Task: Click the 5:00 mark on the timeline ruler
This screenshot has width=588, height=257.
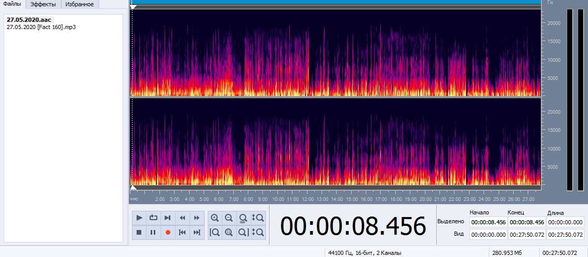Action: [204, 199]
